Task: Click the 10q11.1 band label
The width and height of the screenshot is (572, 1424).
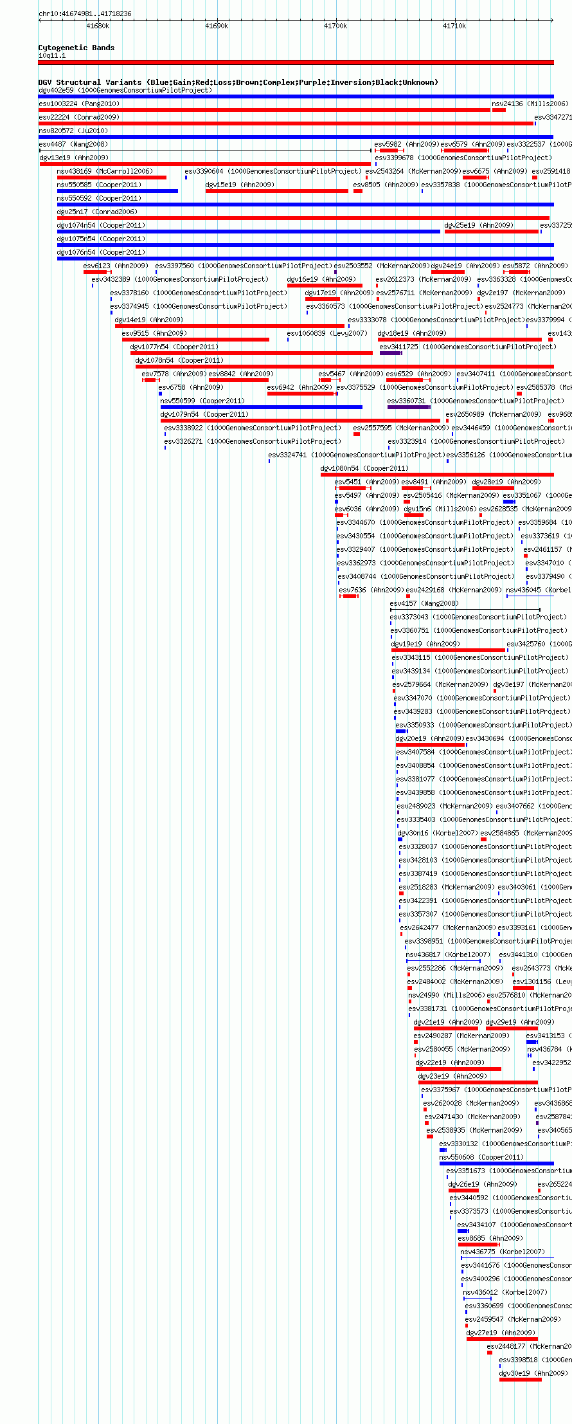Action: 52,55
